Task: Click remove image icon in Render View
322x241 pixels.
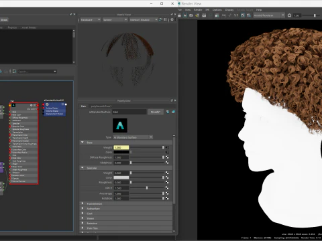Action: click(249, 15)
